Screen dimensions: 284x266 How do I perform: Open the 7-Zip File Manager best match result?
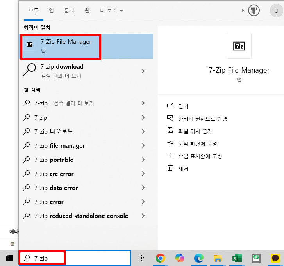[86, 46]
